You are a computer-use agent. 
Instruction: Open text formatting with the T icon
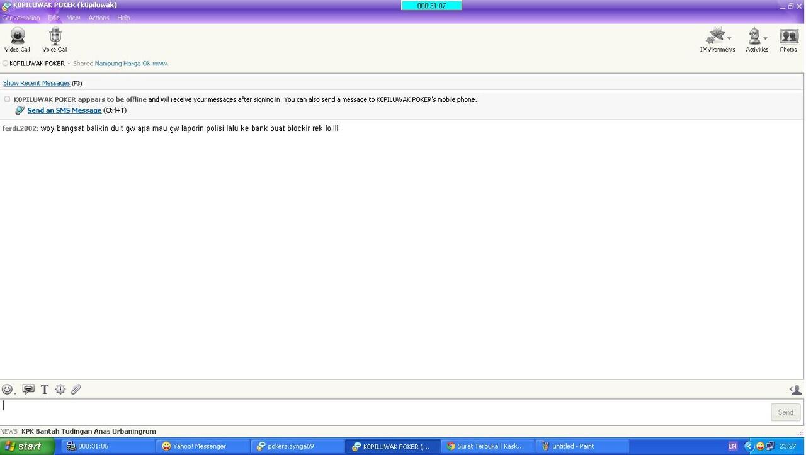[45, 390]
